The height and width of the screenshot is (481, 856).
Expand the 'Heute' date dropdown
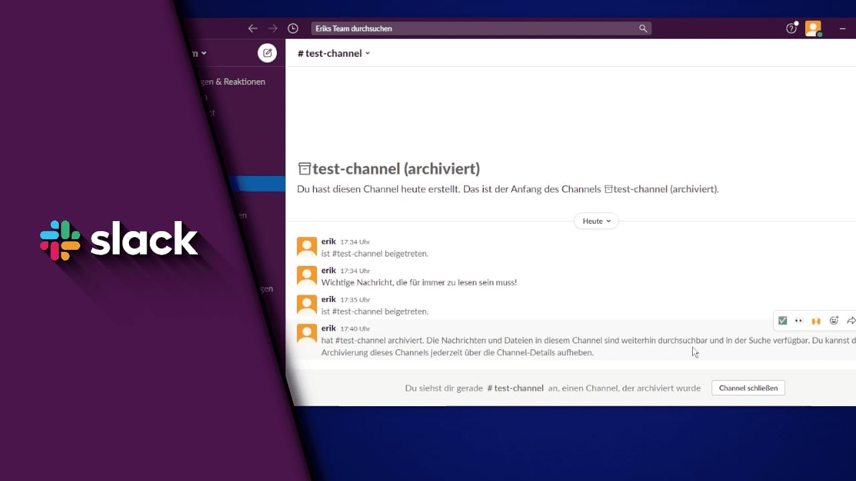(x=596, y=221)
